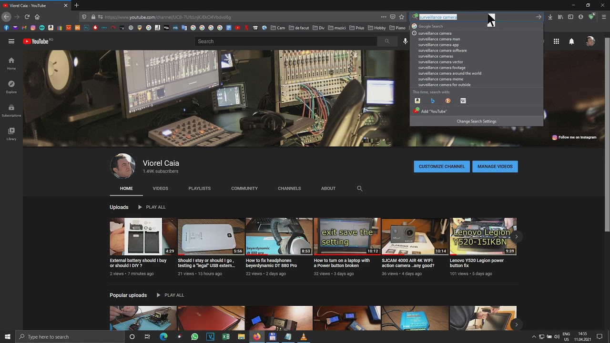This screenshot has width=610, height=343.
Task: Open the Gmail bookmark in bookmarks bar
Action: tap(24, 28)
